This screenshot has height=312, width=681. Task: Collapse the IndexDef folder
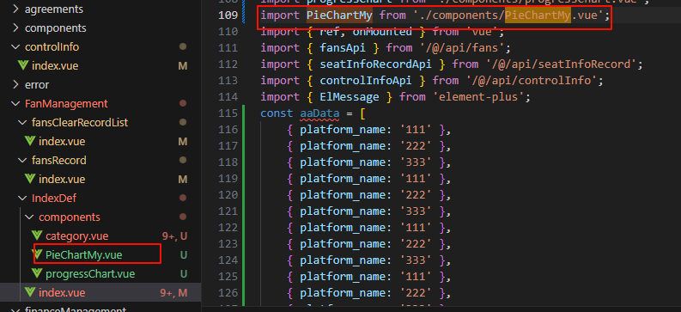[23, 199]
